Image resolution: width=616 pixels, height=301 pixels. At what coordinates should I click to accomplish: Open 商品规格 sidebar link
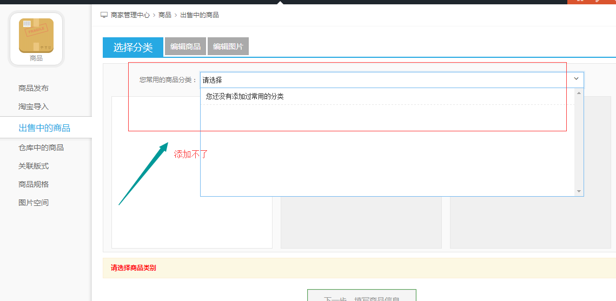coord(34,184)
